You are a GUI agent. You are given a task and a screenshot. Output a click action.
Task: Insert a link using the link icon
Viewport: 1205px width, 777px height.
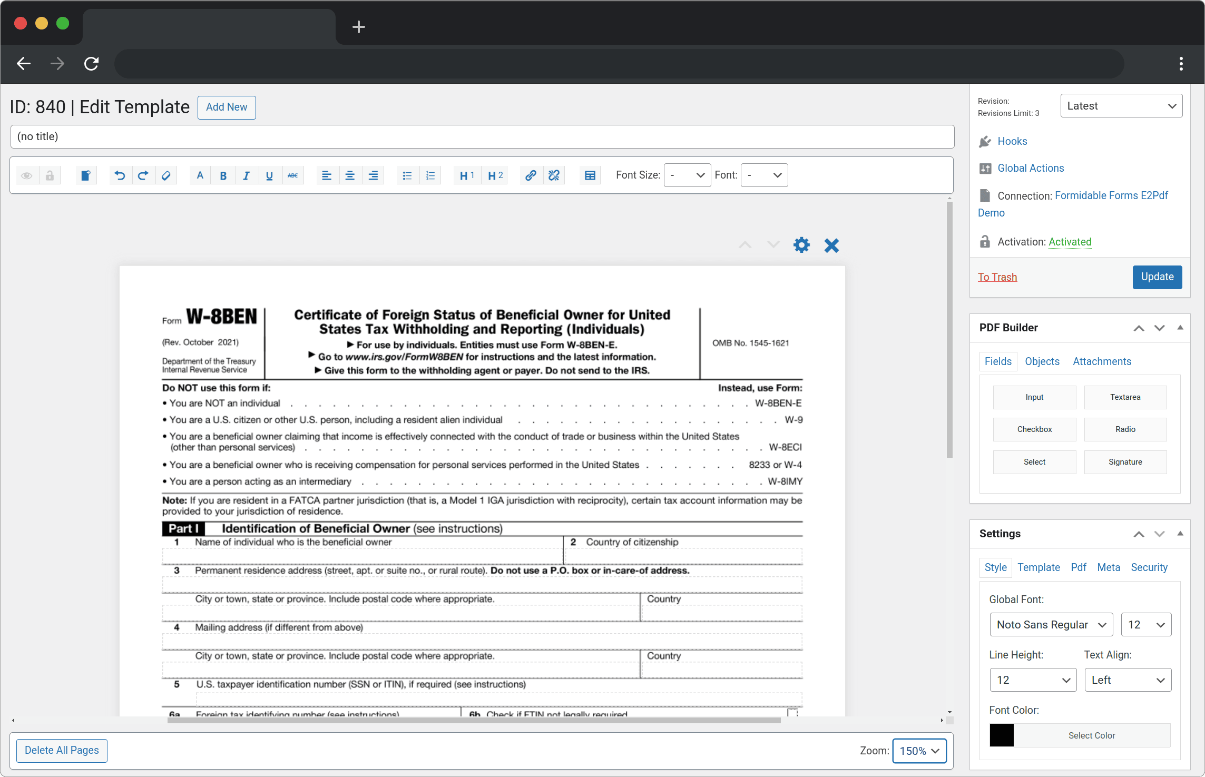click(530, 175)
